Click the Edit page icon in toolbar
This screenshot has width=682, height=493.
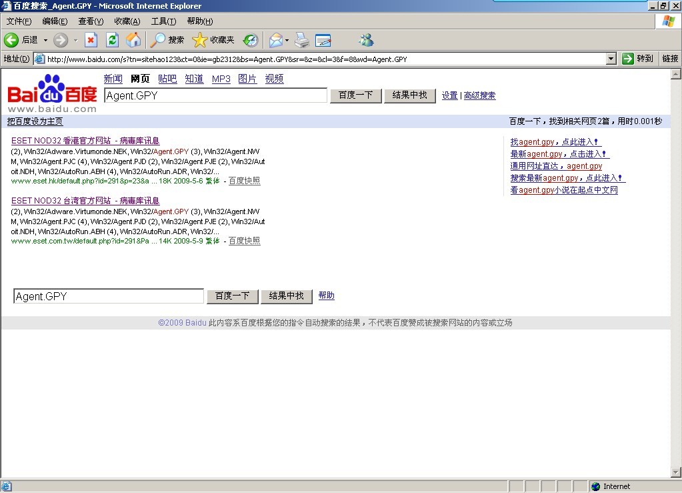[323, 40]
